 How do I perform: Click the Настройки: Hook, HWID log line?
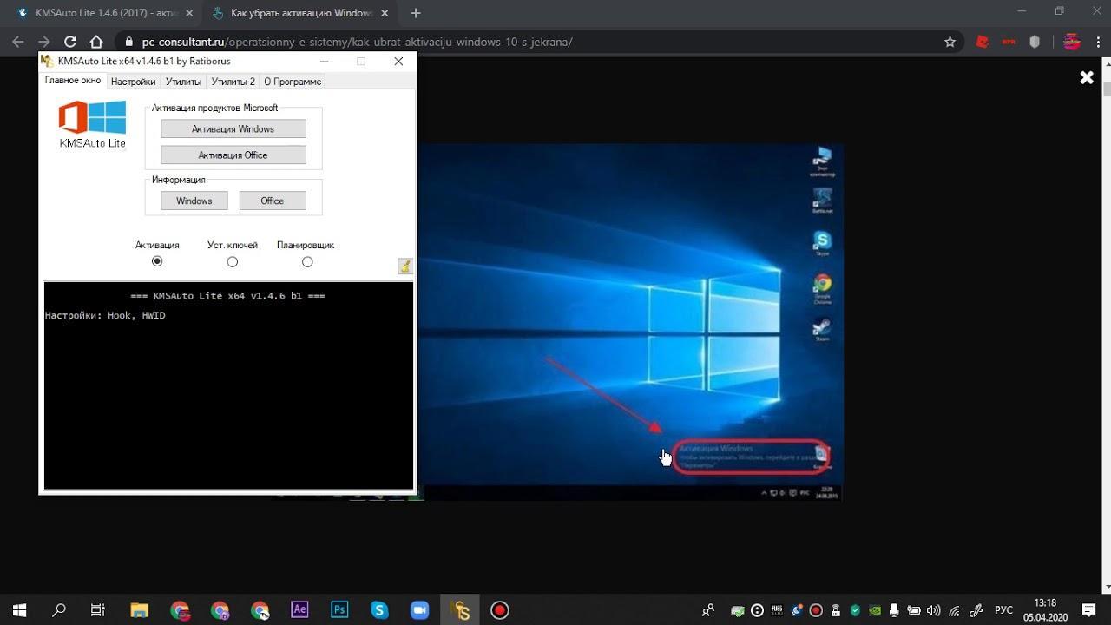click(105, 315)
